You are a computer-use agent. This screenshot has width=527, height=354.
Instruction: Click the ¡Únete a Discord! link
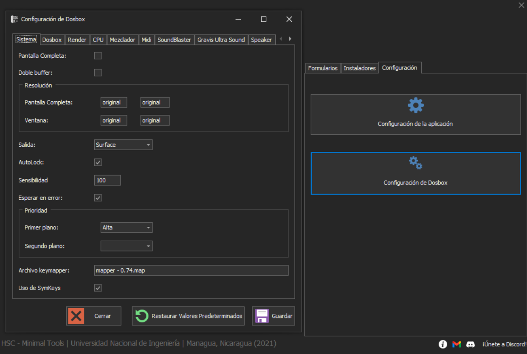(504, 344)
